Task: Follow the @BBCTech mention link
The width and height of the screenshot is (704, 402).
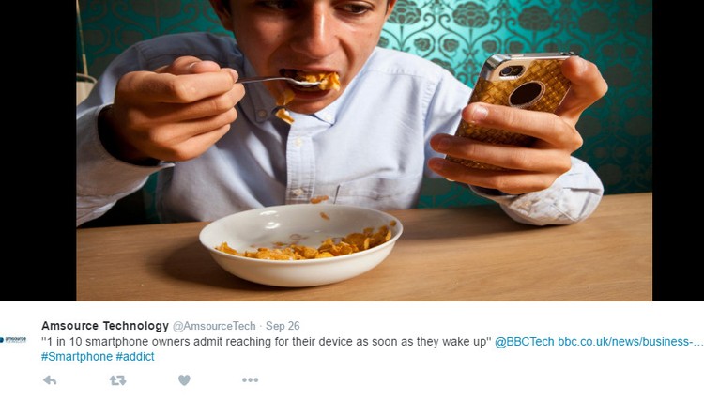Action: (525, 342)
